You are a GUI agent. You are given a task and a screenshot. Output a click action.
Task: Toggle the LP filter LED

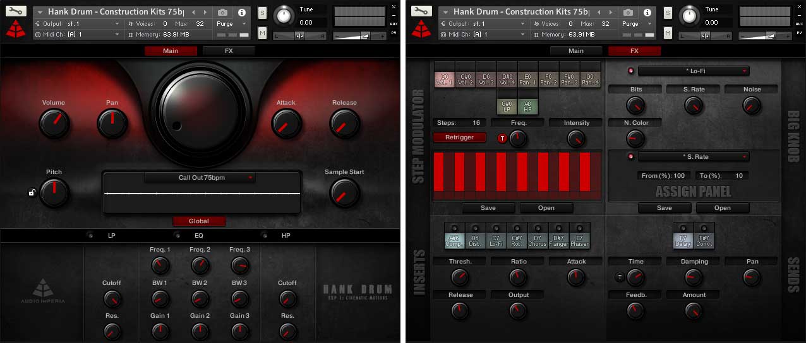pyautogui.click(x=90, y=235)
